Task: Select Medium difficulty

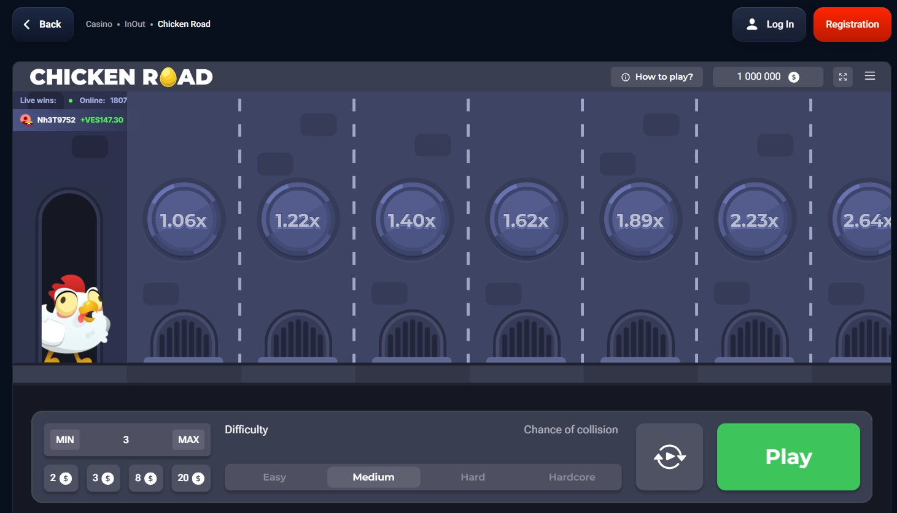Action: 374,477
